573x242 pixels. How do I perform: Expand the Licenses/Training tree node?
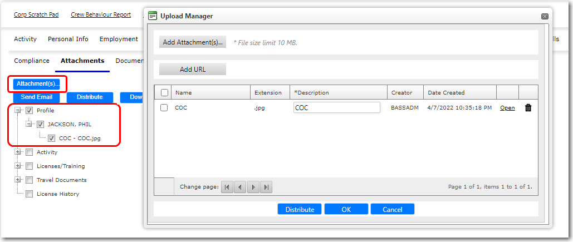(x=18, y=166)
